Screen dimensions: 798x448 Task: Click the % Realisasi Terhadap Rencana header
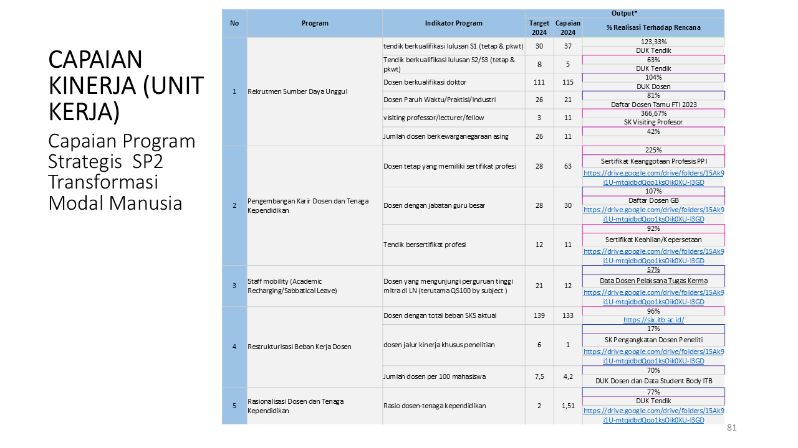(x=653, y=27)
